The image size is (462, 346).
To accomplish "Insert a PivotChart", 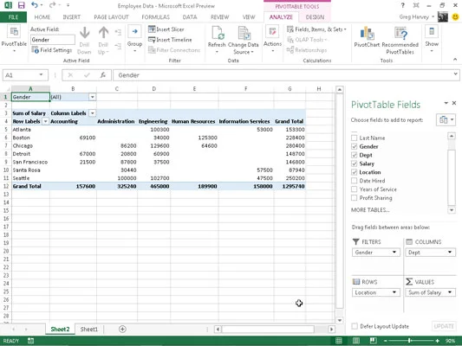I will (367, 37).
